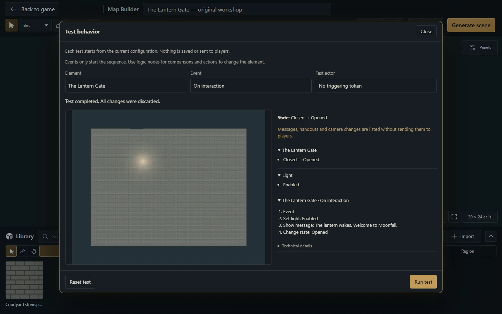Viewport: 502px width, 314px height.
Task: Click the step 'Set light: Enabled'
Action: 301,219
